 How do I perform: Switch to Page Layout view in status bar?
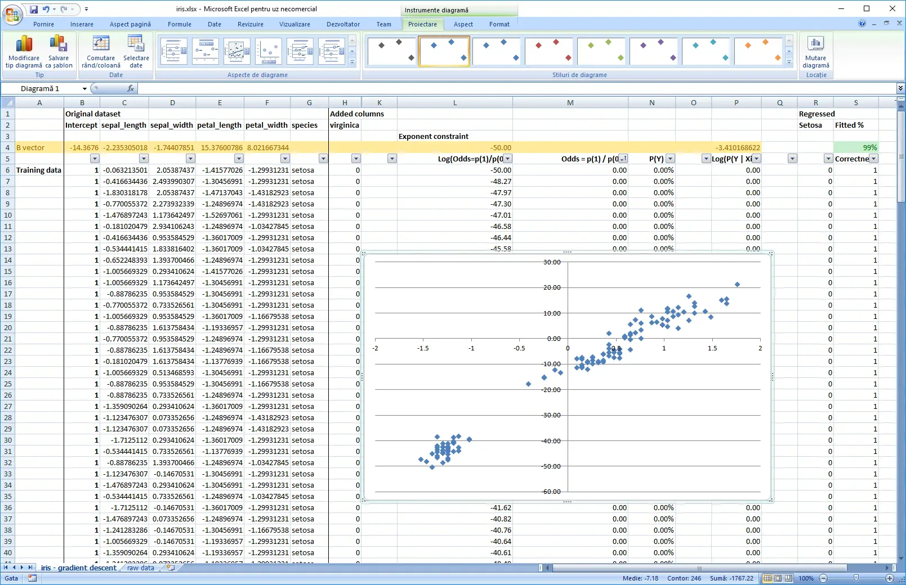(x=778, y=578)
